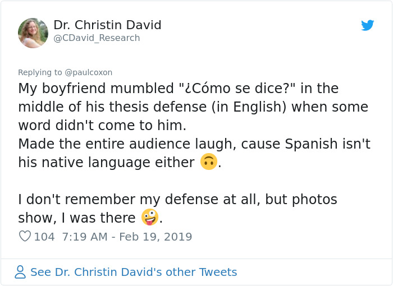393x286 pixels.
Task: Open the 7:19 AM - Feb 19, 2019 timestamp
Action: (x=126, y=237)
